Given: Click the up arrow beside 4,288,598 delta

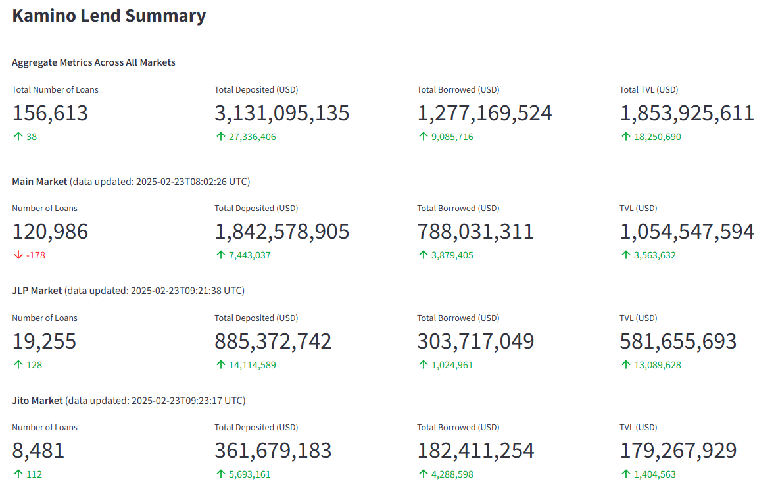Looking at the screenshot, I should point(422,474).
